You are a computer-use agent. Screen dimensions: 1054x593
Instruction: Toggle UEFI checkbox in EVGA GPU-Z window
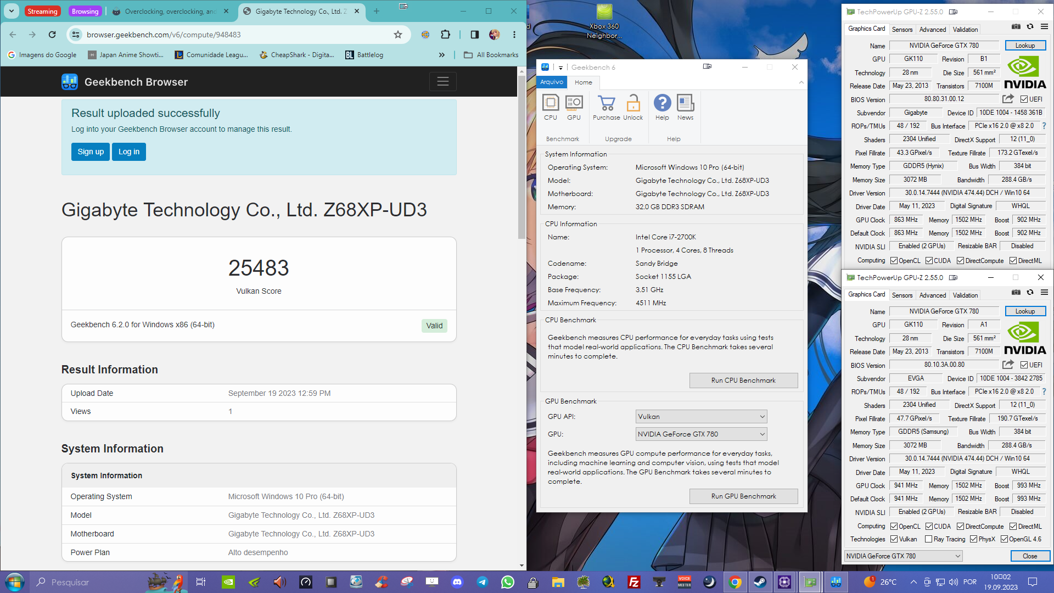click(1024, 365)
